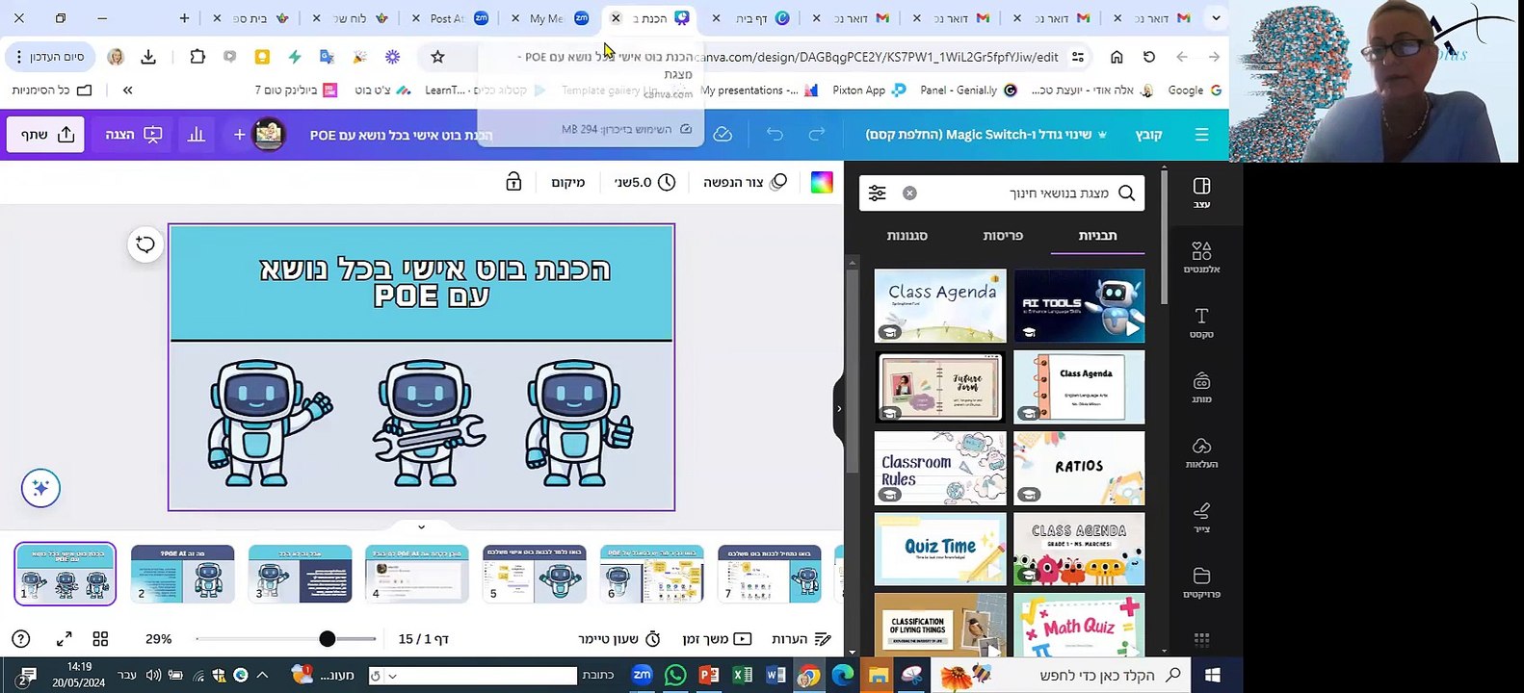Open the Uploads (העלאות) sidebar panel
The width and height of the screenshot is (1524, 693).
coord(1201,452)
